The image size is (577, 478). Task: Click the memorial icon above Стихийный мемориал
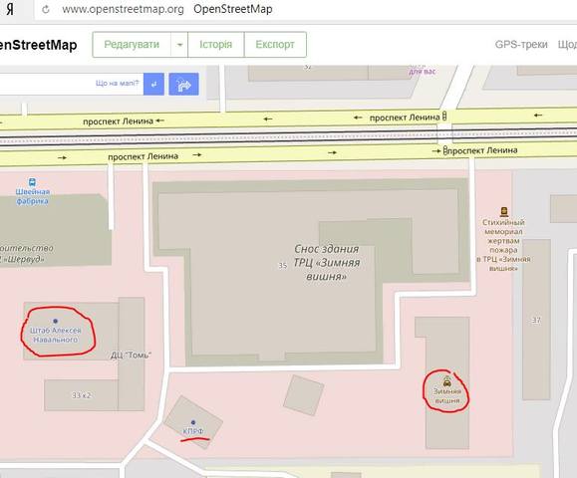click(x=504, y=211)
